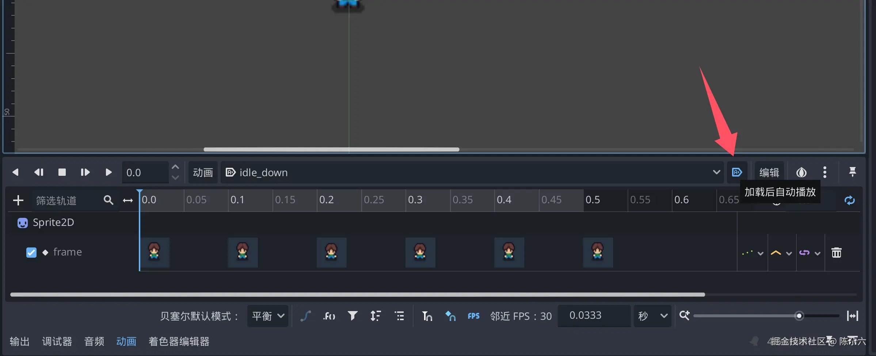
Task: Switch to the 调试器 bottom panel tab
Action: pyautogui.click(x=57, y=341)
